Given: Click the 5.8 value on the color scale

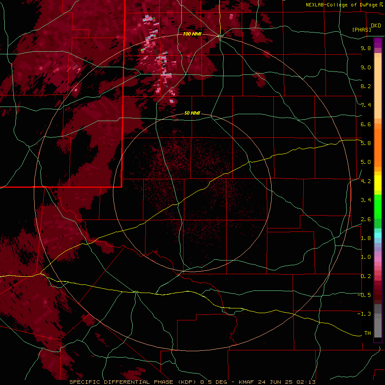Looking at the screenshot, I should coord(366,143).
